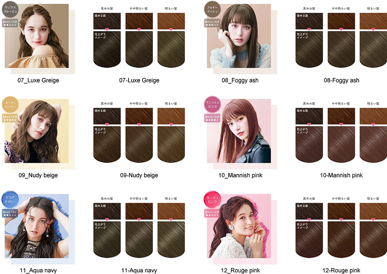This screenshot has height=274, width=387.
Task: Open the 11_Aqua navy model photo
Action: (x=37, y=226)
